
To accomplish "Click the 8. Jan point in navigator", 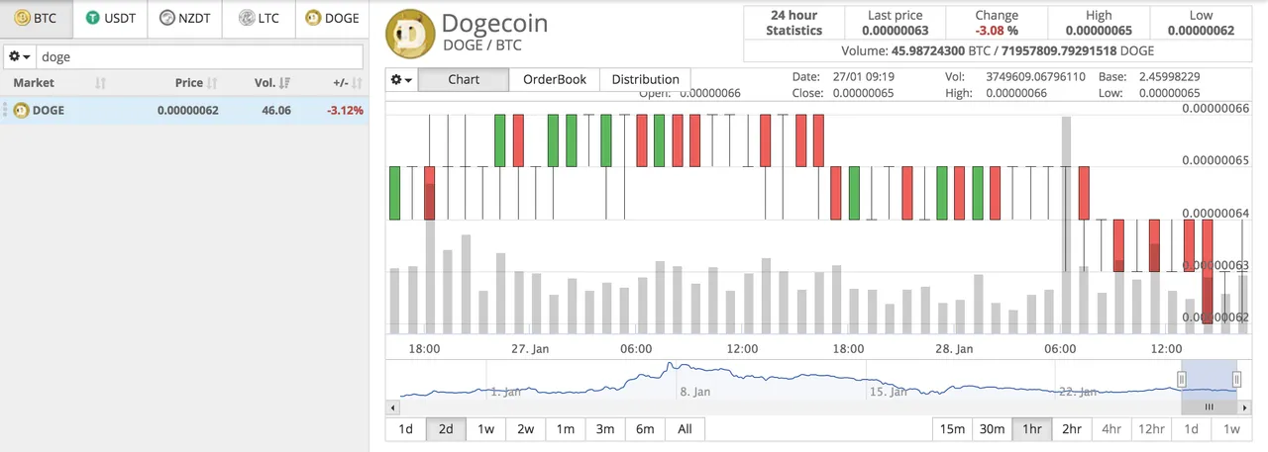I will click(695, 392).
